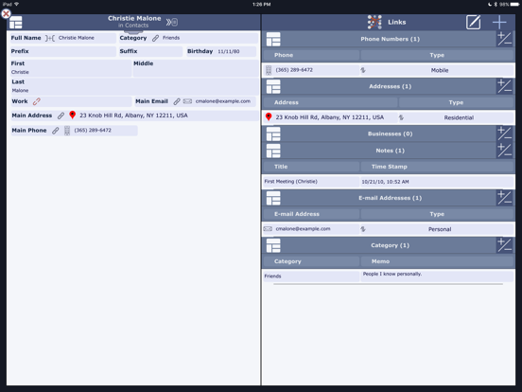The width and height of the screenshot is (522, 392).
Task: Tap the paperclip link icon beside Category field
Action: 155,38
